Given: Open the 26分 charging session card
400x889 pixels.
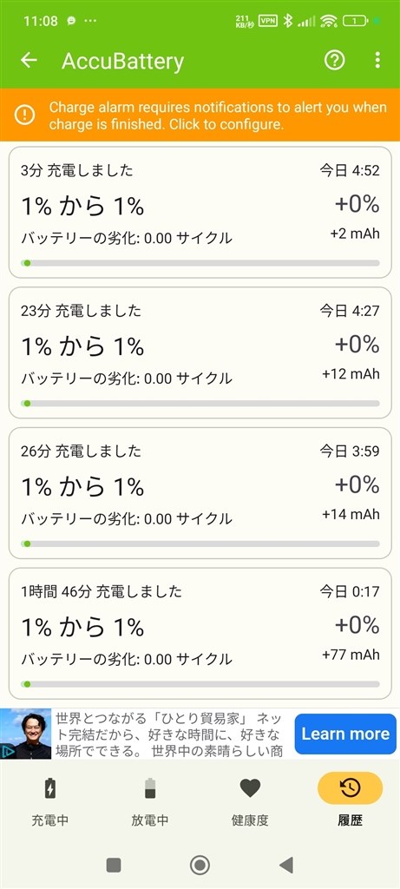Looking at the screenshot, I should click(x=200, y=493).
